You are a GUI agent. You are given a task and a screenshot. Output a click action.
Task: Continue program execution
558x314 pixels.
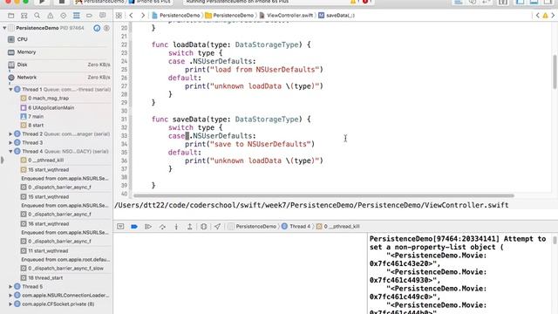click(x=148, y=227)
